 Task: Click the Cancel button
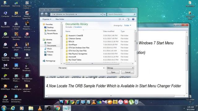[127, 72]
